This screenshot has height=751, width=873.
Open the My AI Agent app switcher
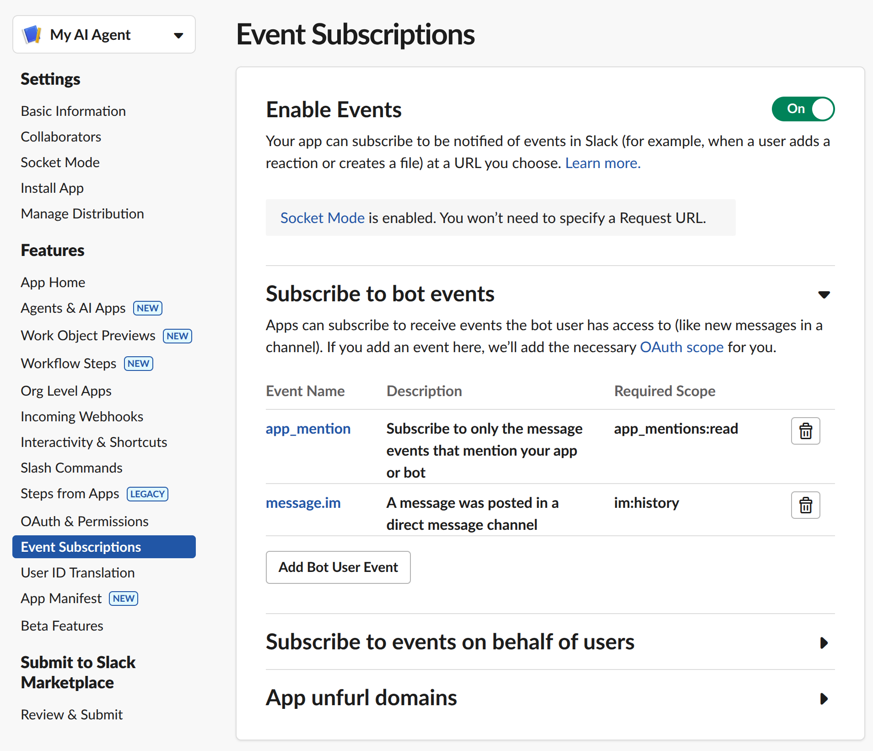(178, 34)
